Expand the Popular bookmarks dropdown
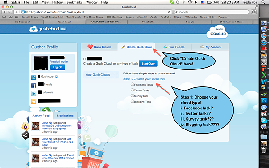 point(224,17)
